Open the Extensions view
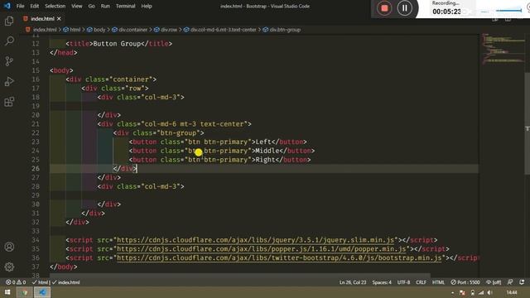530x298 pixels. tap(9, 102)
